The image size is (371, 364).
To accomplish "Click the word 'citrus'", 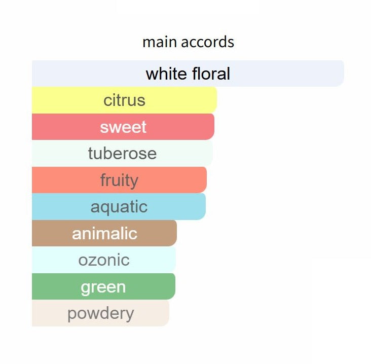I will tap(124, 100).
